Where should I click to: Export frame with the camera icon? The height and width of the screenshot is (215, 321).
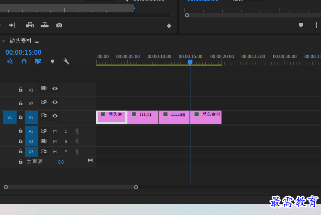coord(59,25)
